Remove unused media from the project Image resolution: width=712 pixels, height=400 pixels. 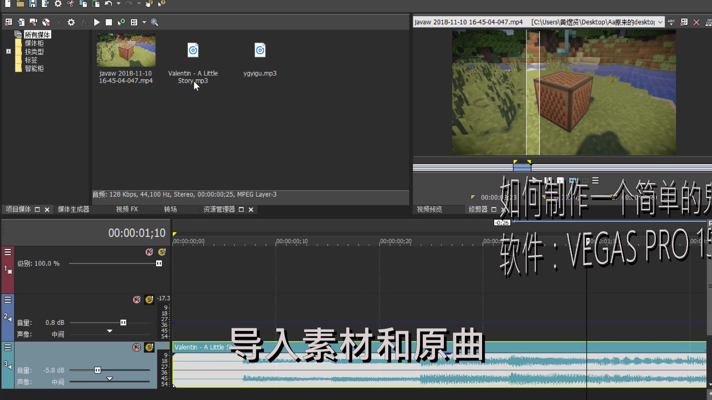pyautogui.click(x=8, y=22)
